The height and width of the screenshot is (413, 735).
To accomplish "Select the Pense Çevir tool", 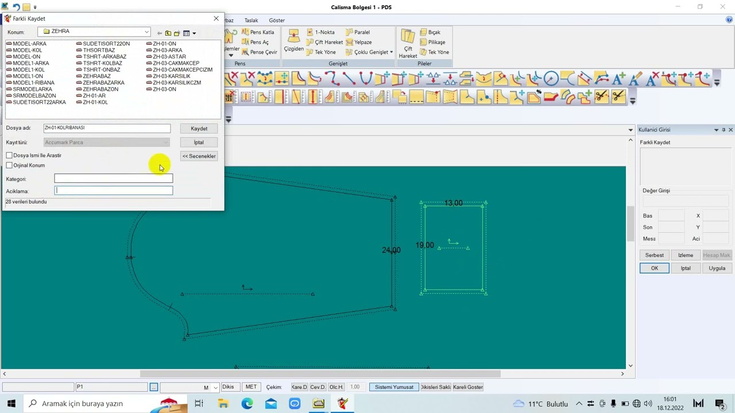I will pos(259,52).
